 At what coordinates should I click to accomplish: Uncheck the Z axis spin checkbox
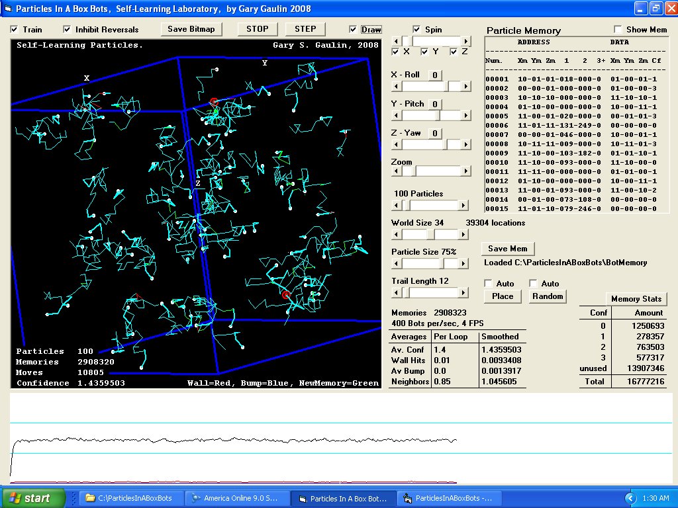pyautogui.click(x=454, y=52)
